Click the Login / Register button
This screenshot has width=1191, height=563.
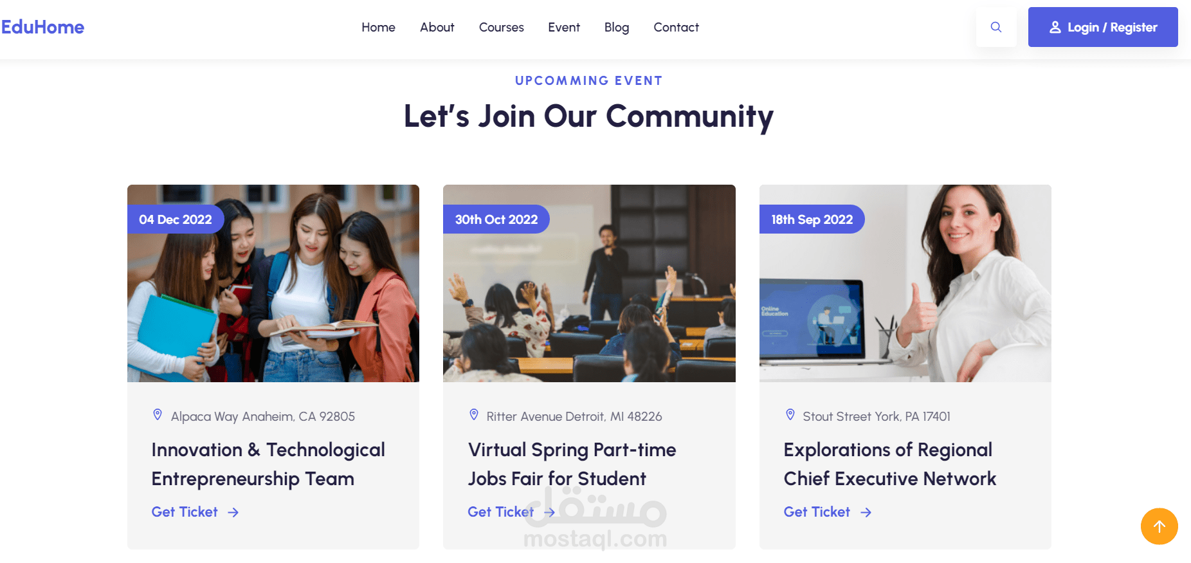pyautogui.click(x=1103, y=27)
